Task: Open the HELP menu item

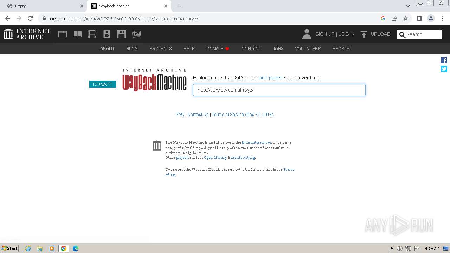Action: click(x=189, y=48)
